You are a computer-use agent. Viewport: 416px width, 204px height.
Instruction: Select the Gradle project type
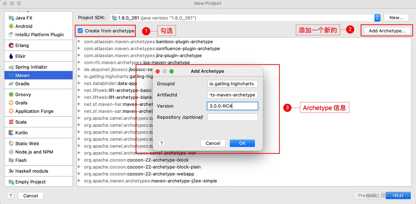point(39,84)
